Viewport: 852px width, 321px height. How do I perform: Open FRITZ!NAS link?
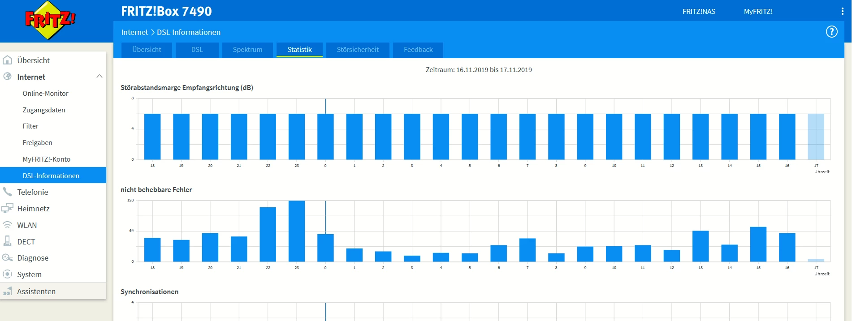click(x=699, y=12)
